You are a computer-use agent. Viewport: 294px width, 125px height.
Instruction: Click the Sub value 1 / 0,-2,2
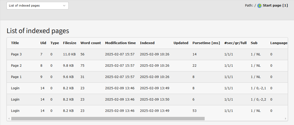258,100
